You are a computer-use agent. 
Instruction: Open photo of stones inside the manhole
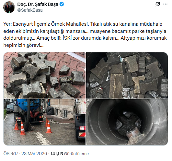pyautogui.click(x=127, y=75)
